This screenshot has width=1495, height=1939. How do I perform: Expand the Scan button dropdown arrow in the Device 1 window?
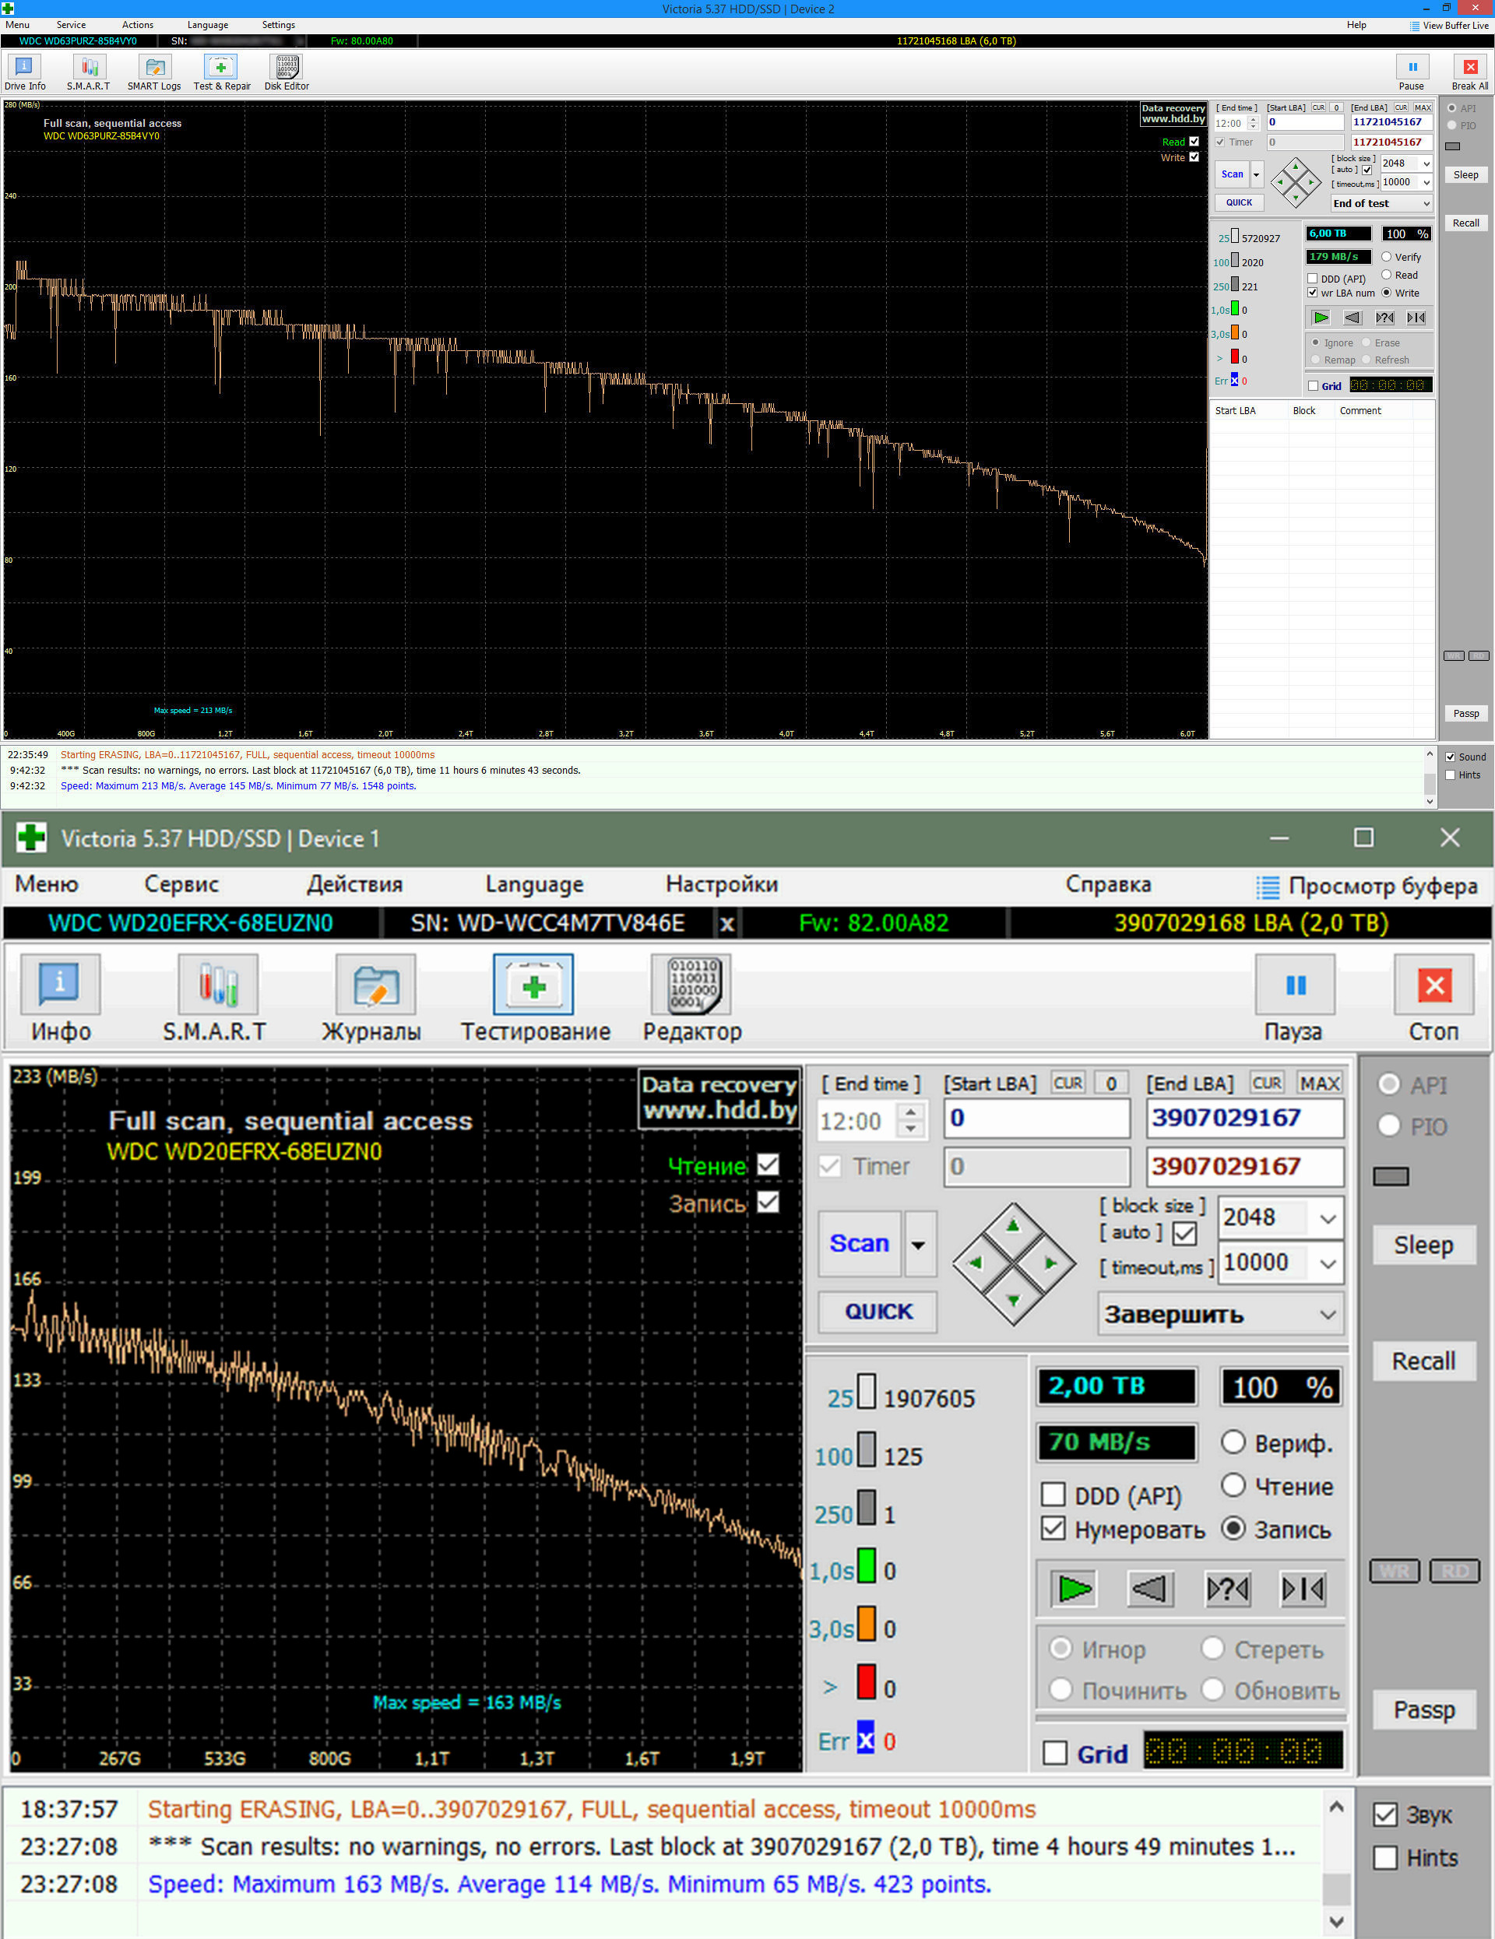coord(919,1244)
